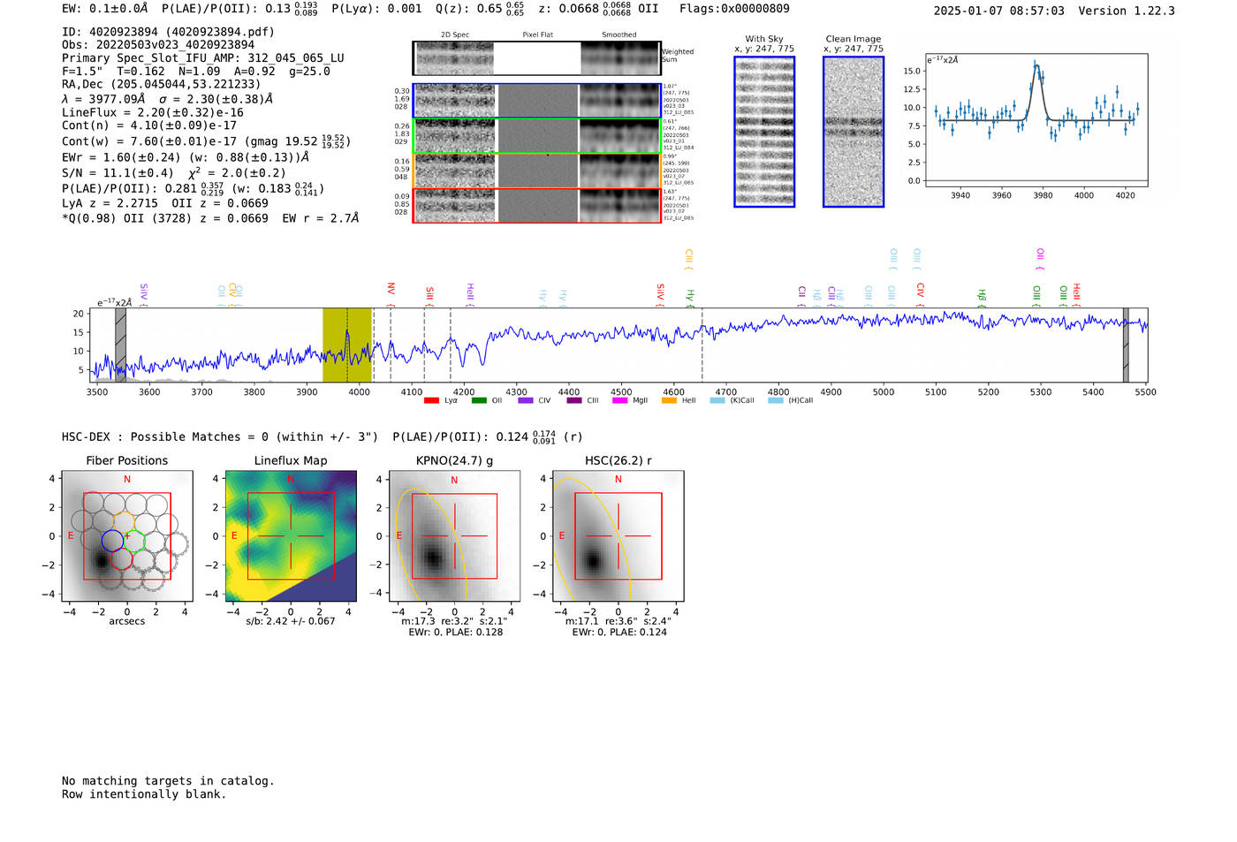Open the HSC(26.2) r image
The height and width of the screenshot is (842, 1237).
618,536
